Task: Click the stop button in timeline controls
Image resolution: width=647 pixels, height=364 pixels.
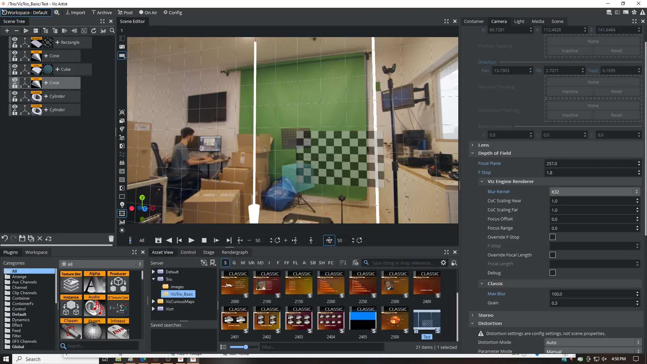Action: coord(204,240)
